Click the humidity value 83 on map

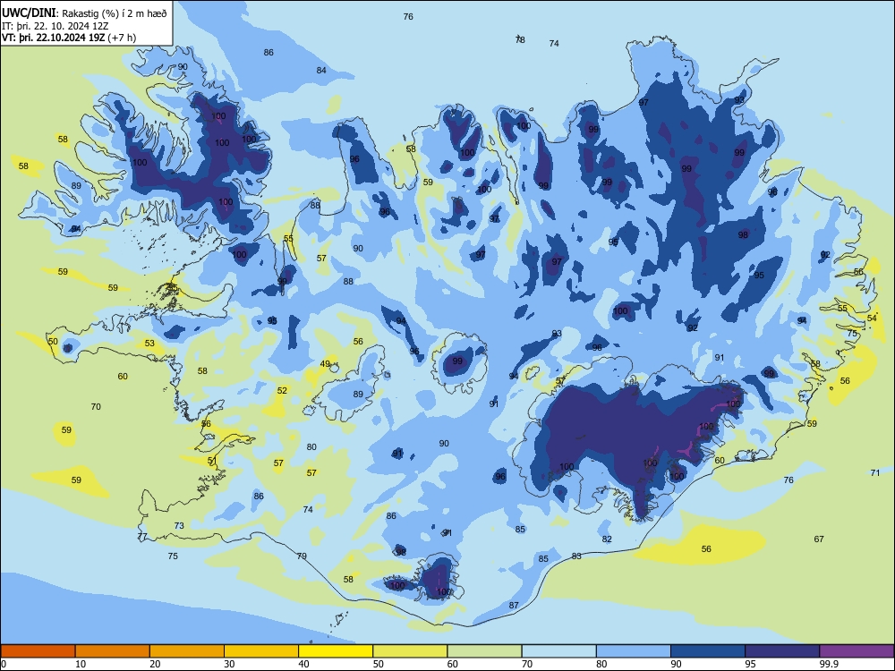point(576,556)
